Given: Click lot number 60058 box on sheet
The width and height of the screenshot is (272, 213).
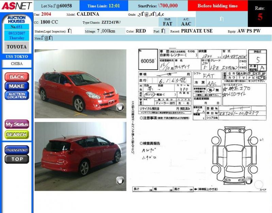Looking at the screenshot, I should [148, 59].
